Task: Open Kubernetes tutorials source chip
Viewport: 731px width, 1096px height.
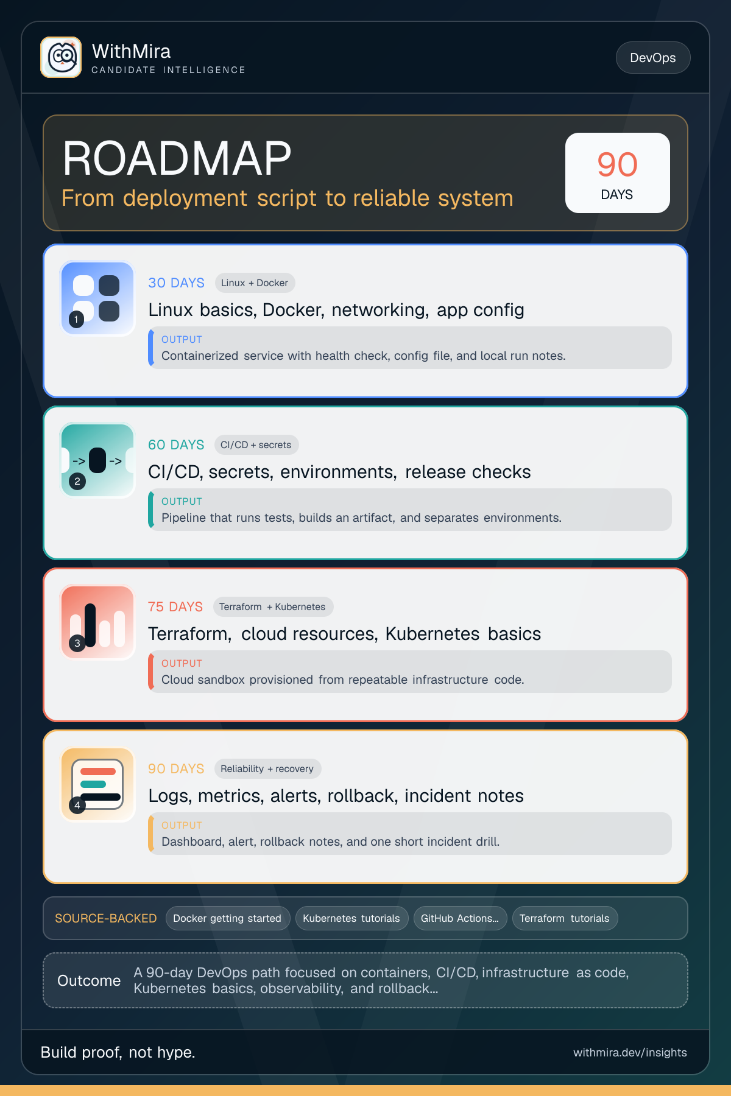Action: click(351, 918)
